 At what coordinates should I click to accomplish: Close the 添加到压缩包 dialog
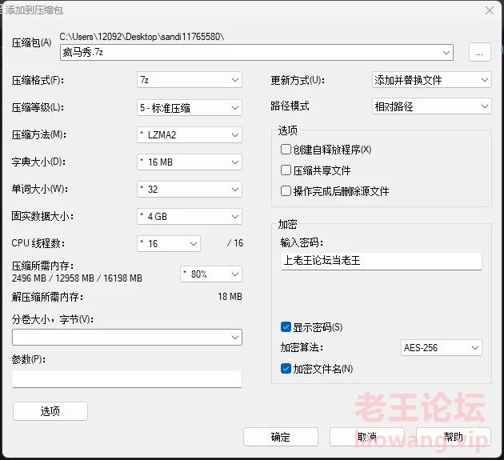coord(490,10)
